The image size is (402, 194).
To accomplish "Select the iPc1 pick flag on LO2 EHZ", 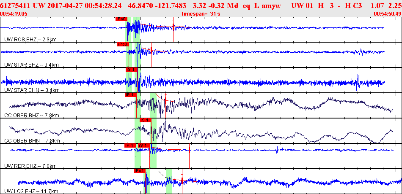I will [x=140, y=171].
